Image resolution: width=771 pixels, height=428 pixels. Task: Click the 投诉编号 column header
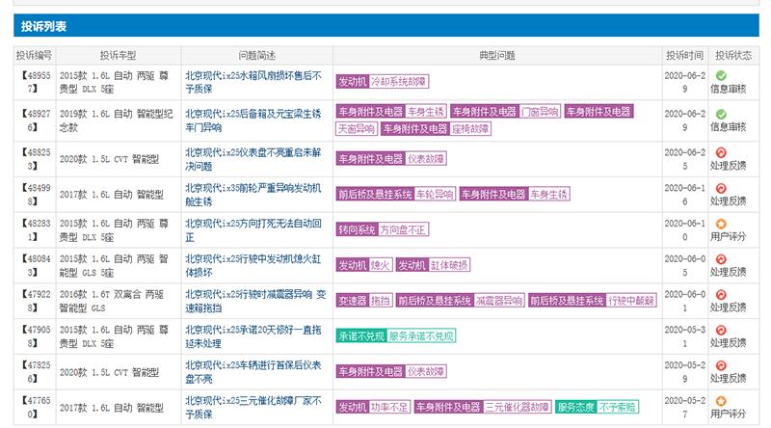click(x=34, y=55)
